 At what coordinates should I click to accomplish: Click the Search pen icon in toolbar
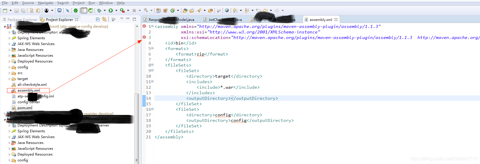tap(199, 10)
